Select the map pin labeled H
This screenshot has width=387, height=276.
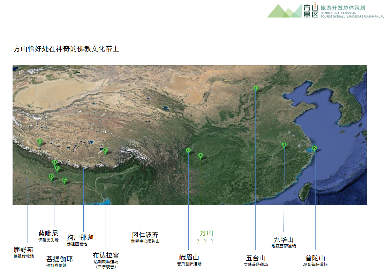tap(188, 151)
